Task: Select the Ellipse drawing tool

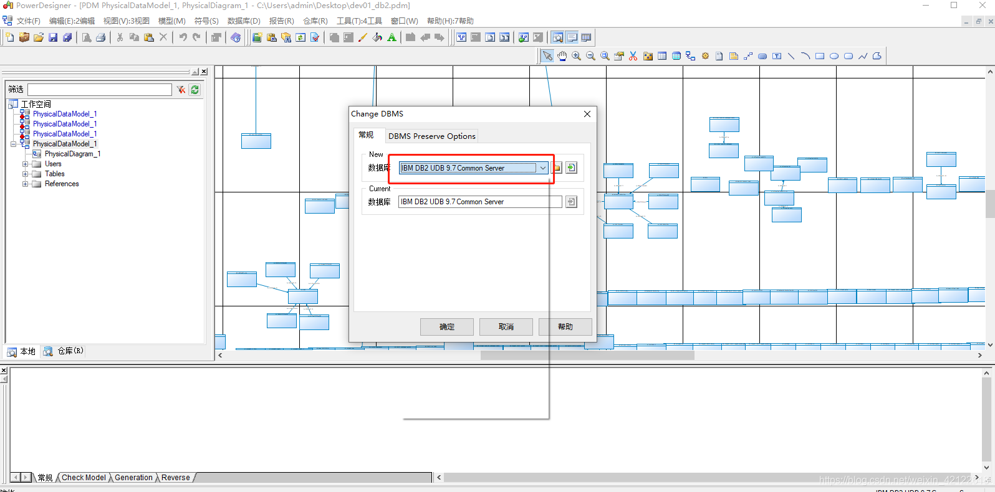Action: click(834, 56)
